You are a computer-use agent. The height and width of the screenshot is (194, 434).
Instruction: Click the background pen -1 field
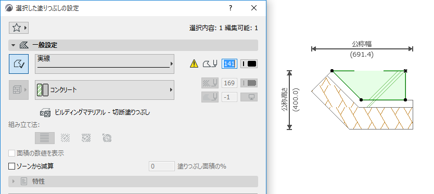pyautogui.click(x=229, y=97)
